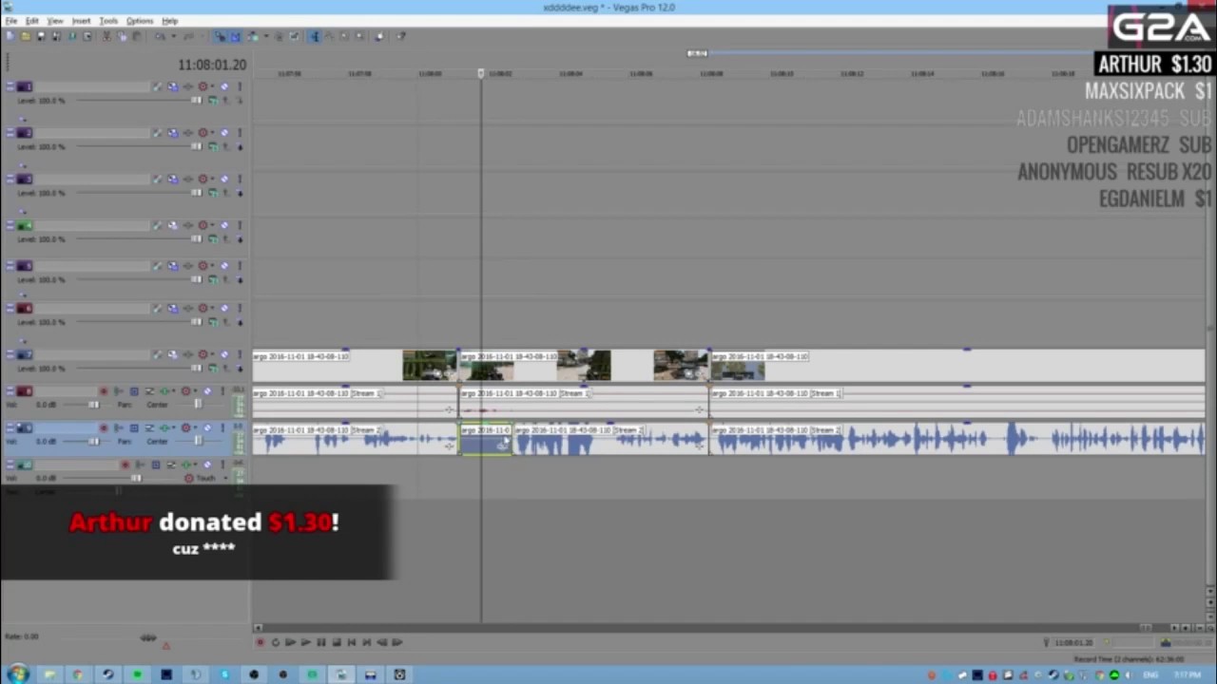Stop playback in the transport bar
Image resolution: width=1217 pixels, height=684 pixels.
336,642
